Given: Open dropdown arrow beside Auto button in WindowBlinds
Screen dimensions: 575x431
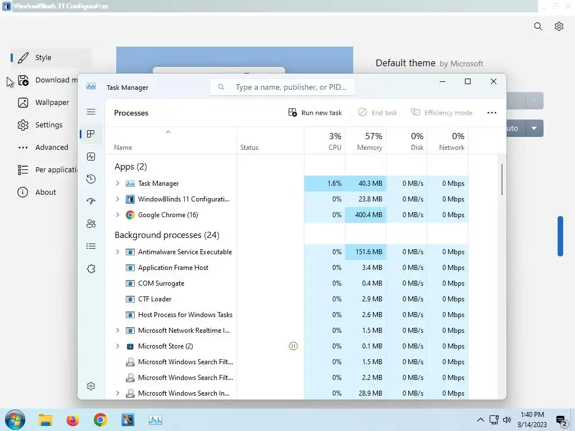Looking at the screenshot, I should (x=535, y=129).
